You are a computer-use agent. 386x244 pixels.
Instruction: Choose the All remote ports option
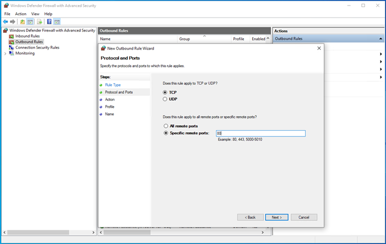click(x=166, y=126)
